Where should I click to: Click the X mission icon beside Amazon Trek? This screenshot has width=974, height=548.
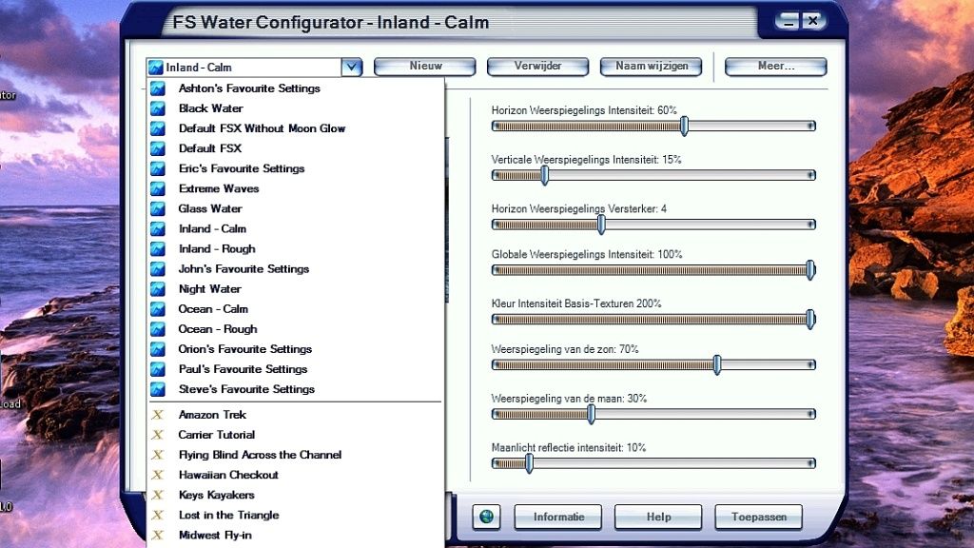(x=158, y=415)
